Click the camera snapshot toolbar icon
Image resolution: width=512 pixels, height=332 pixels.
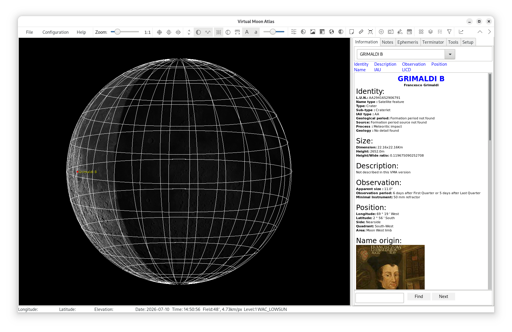pos(391,32)
